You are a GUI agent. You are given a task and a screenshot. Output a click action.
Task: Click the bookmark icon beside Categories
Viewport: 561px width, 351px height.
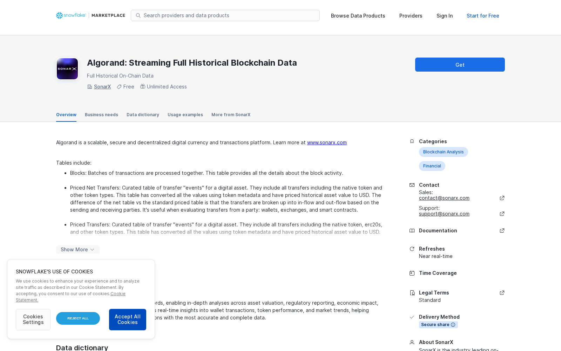pos(412,141)
